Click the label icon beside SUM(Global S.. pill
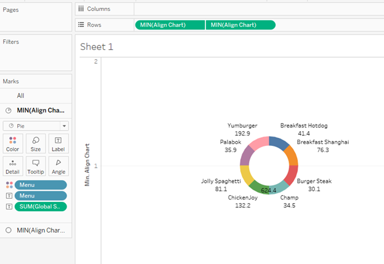Image resolution: width=384 pixels, height=264 pixels. pyautogui.click(x=9, y=207)
